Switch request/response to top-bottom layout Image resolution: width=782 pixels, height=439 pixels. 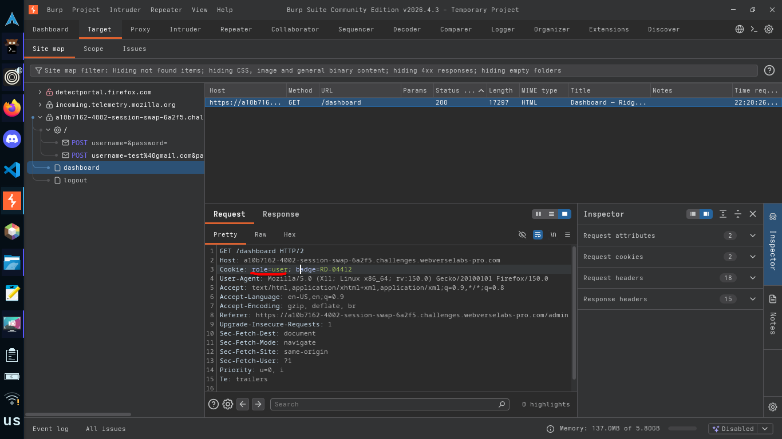coord(551,214)
